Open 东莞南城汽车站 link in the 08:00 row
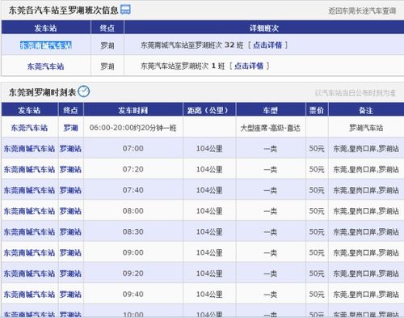This screenshot has height=318, width=404. 29,211
